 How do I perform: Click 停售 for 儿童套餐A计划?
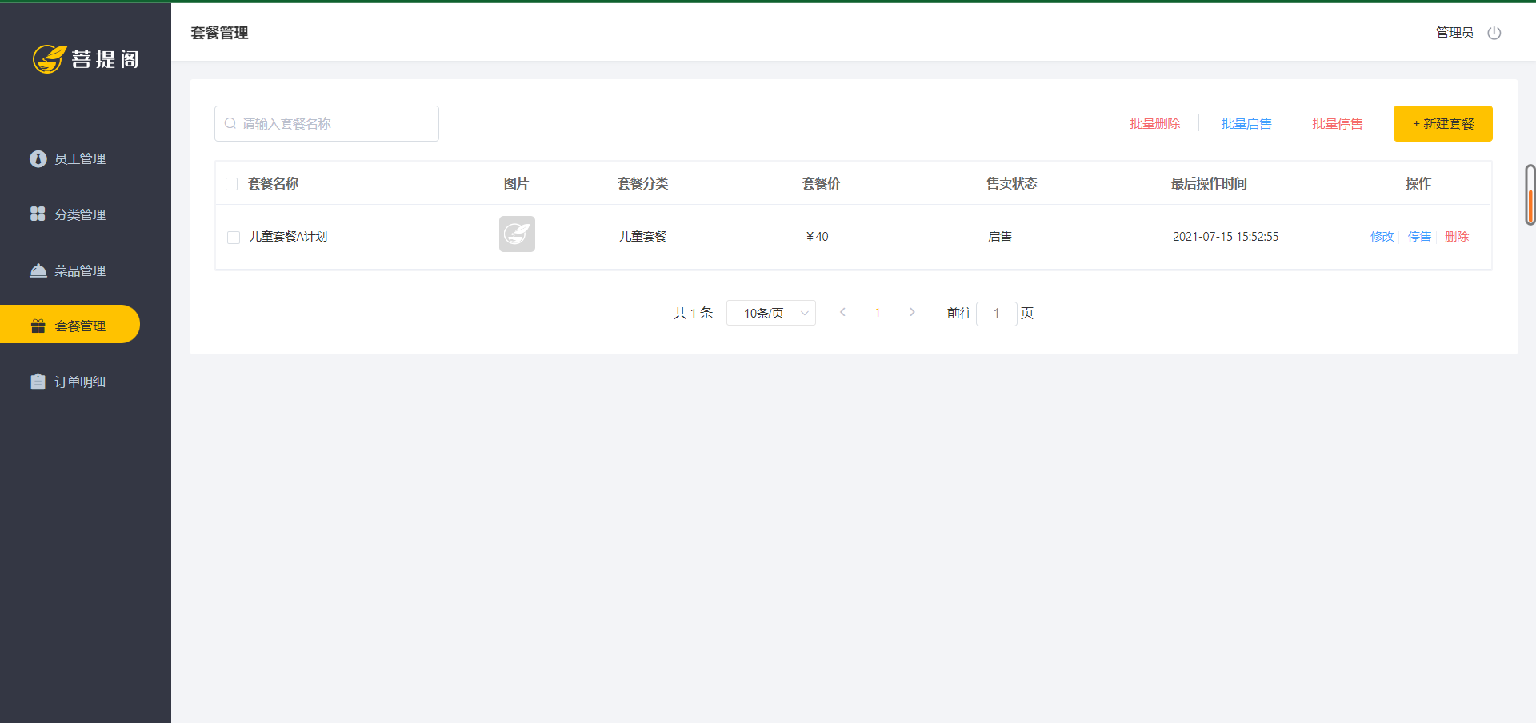pos(1419,236)
